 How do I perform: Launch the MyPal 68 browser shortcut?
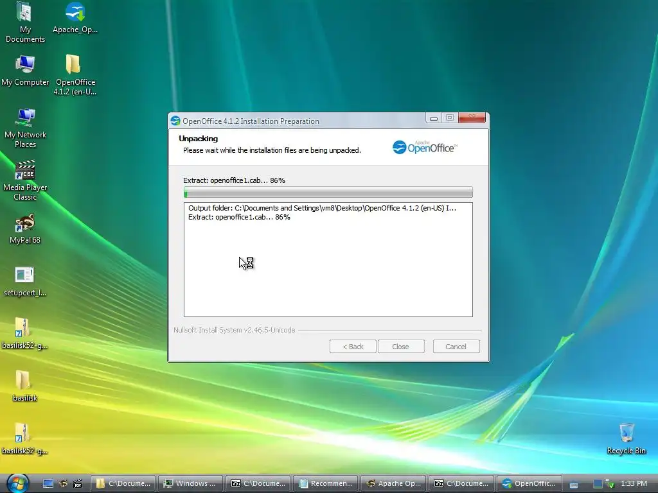coord(25,229)
